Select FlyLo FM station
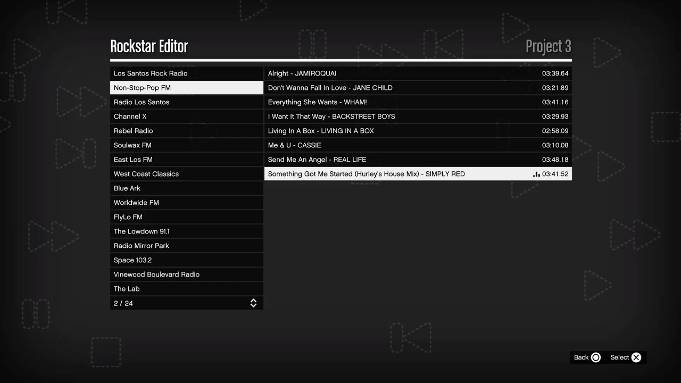Image resolution: width=681 pixels, height=383 pixels. [187, 217]
